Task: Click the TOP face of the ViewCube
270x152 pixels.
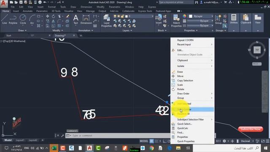Action: tap(257, 50)
